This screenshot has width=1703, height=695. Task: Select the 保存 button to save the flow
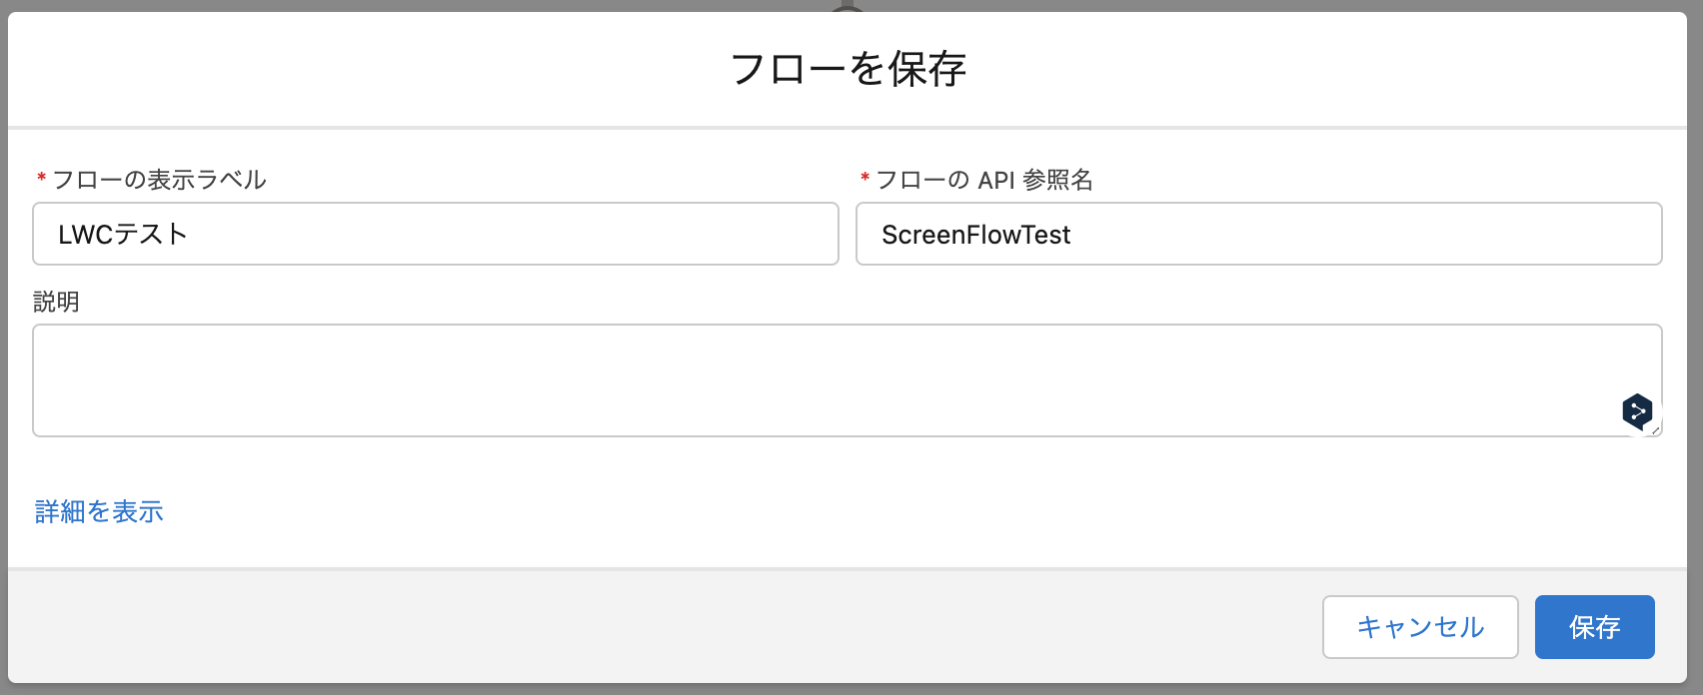(x=1594, y=627)
